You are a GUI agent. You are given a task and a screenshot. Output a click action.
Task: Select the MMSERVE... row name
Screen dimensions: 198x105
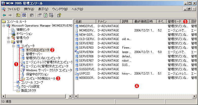pyautogui.click(x=87, y=26)
